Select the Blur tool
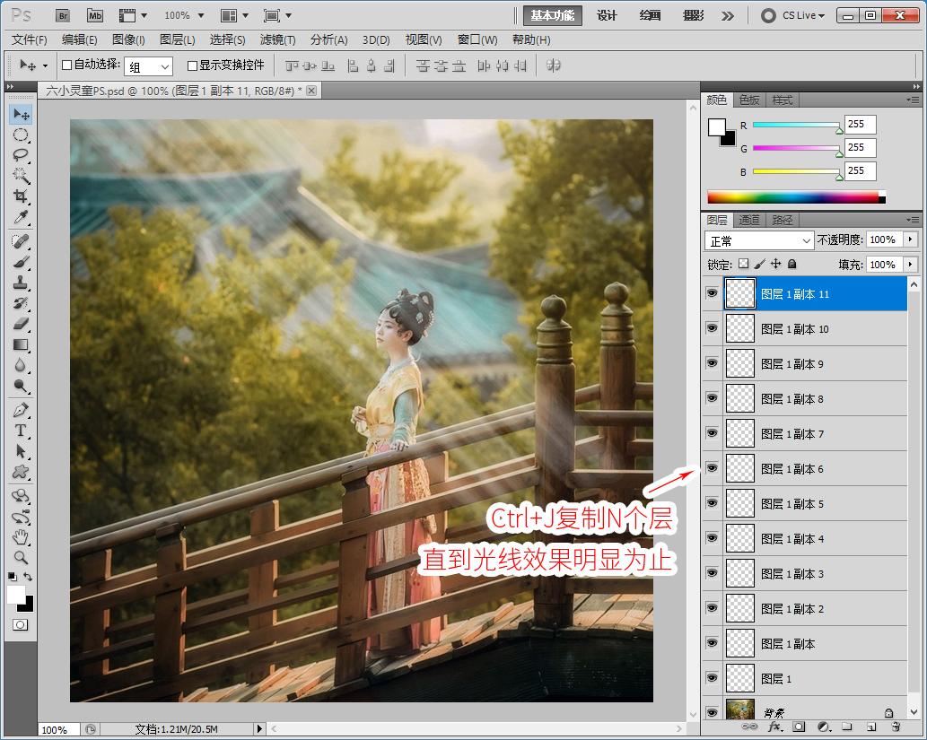 pos(21,365)
